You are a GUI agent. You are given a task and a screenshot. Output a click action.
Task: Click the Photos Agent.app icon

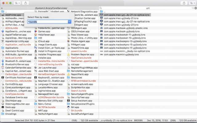69,41
